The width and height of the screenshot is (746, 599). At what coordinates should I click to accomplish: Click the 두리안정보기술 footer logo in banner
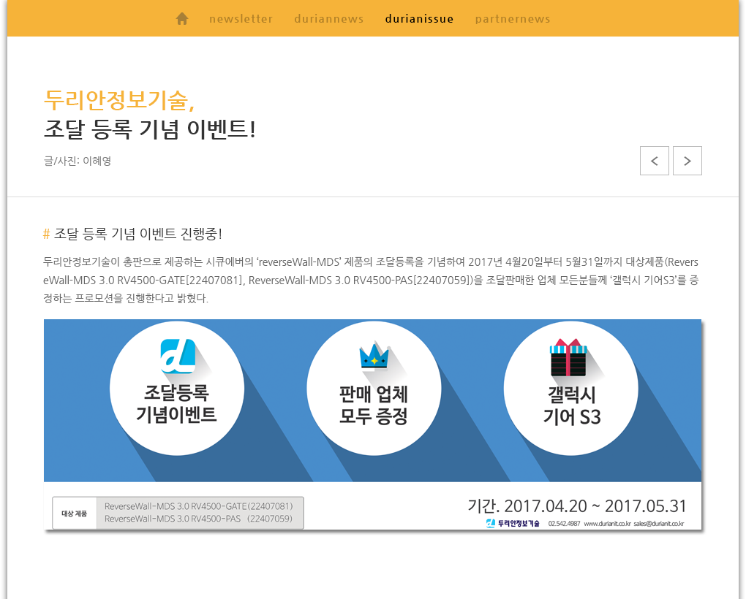(x=513, y=524)
